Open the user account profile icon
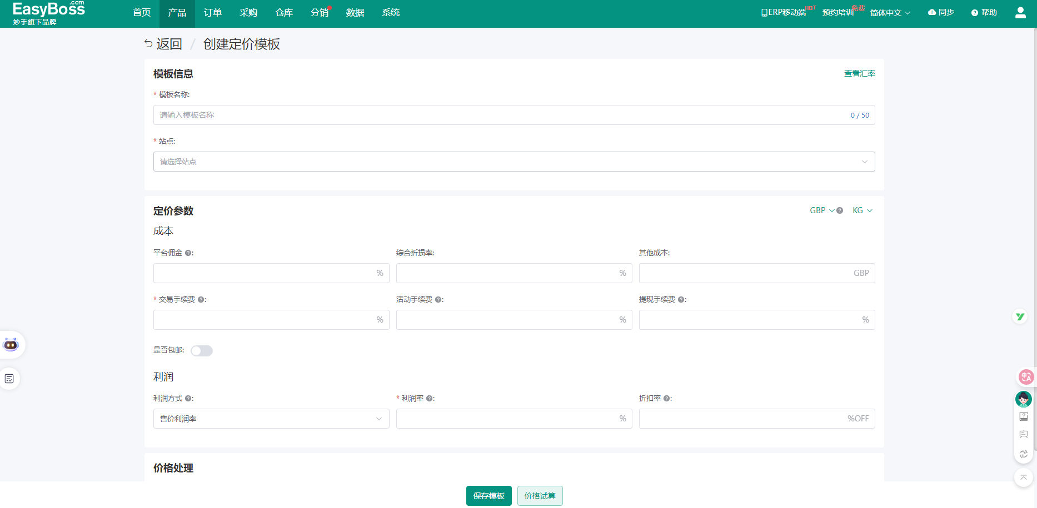Viewport: 1037px width, 508px height. pos(1020,12)
